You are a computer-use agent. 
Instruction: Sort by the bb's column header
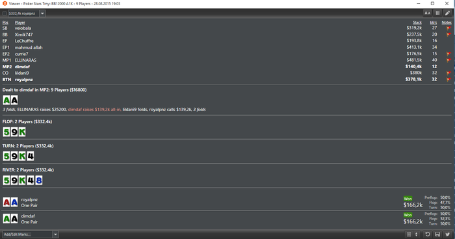coord(434,22)
